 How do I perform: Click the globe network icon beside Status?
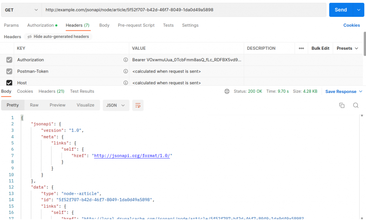pyautogui.click(x=227, y=91)
